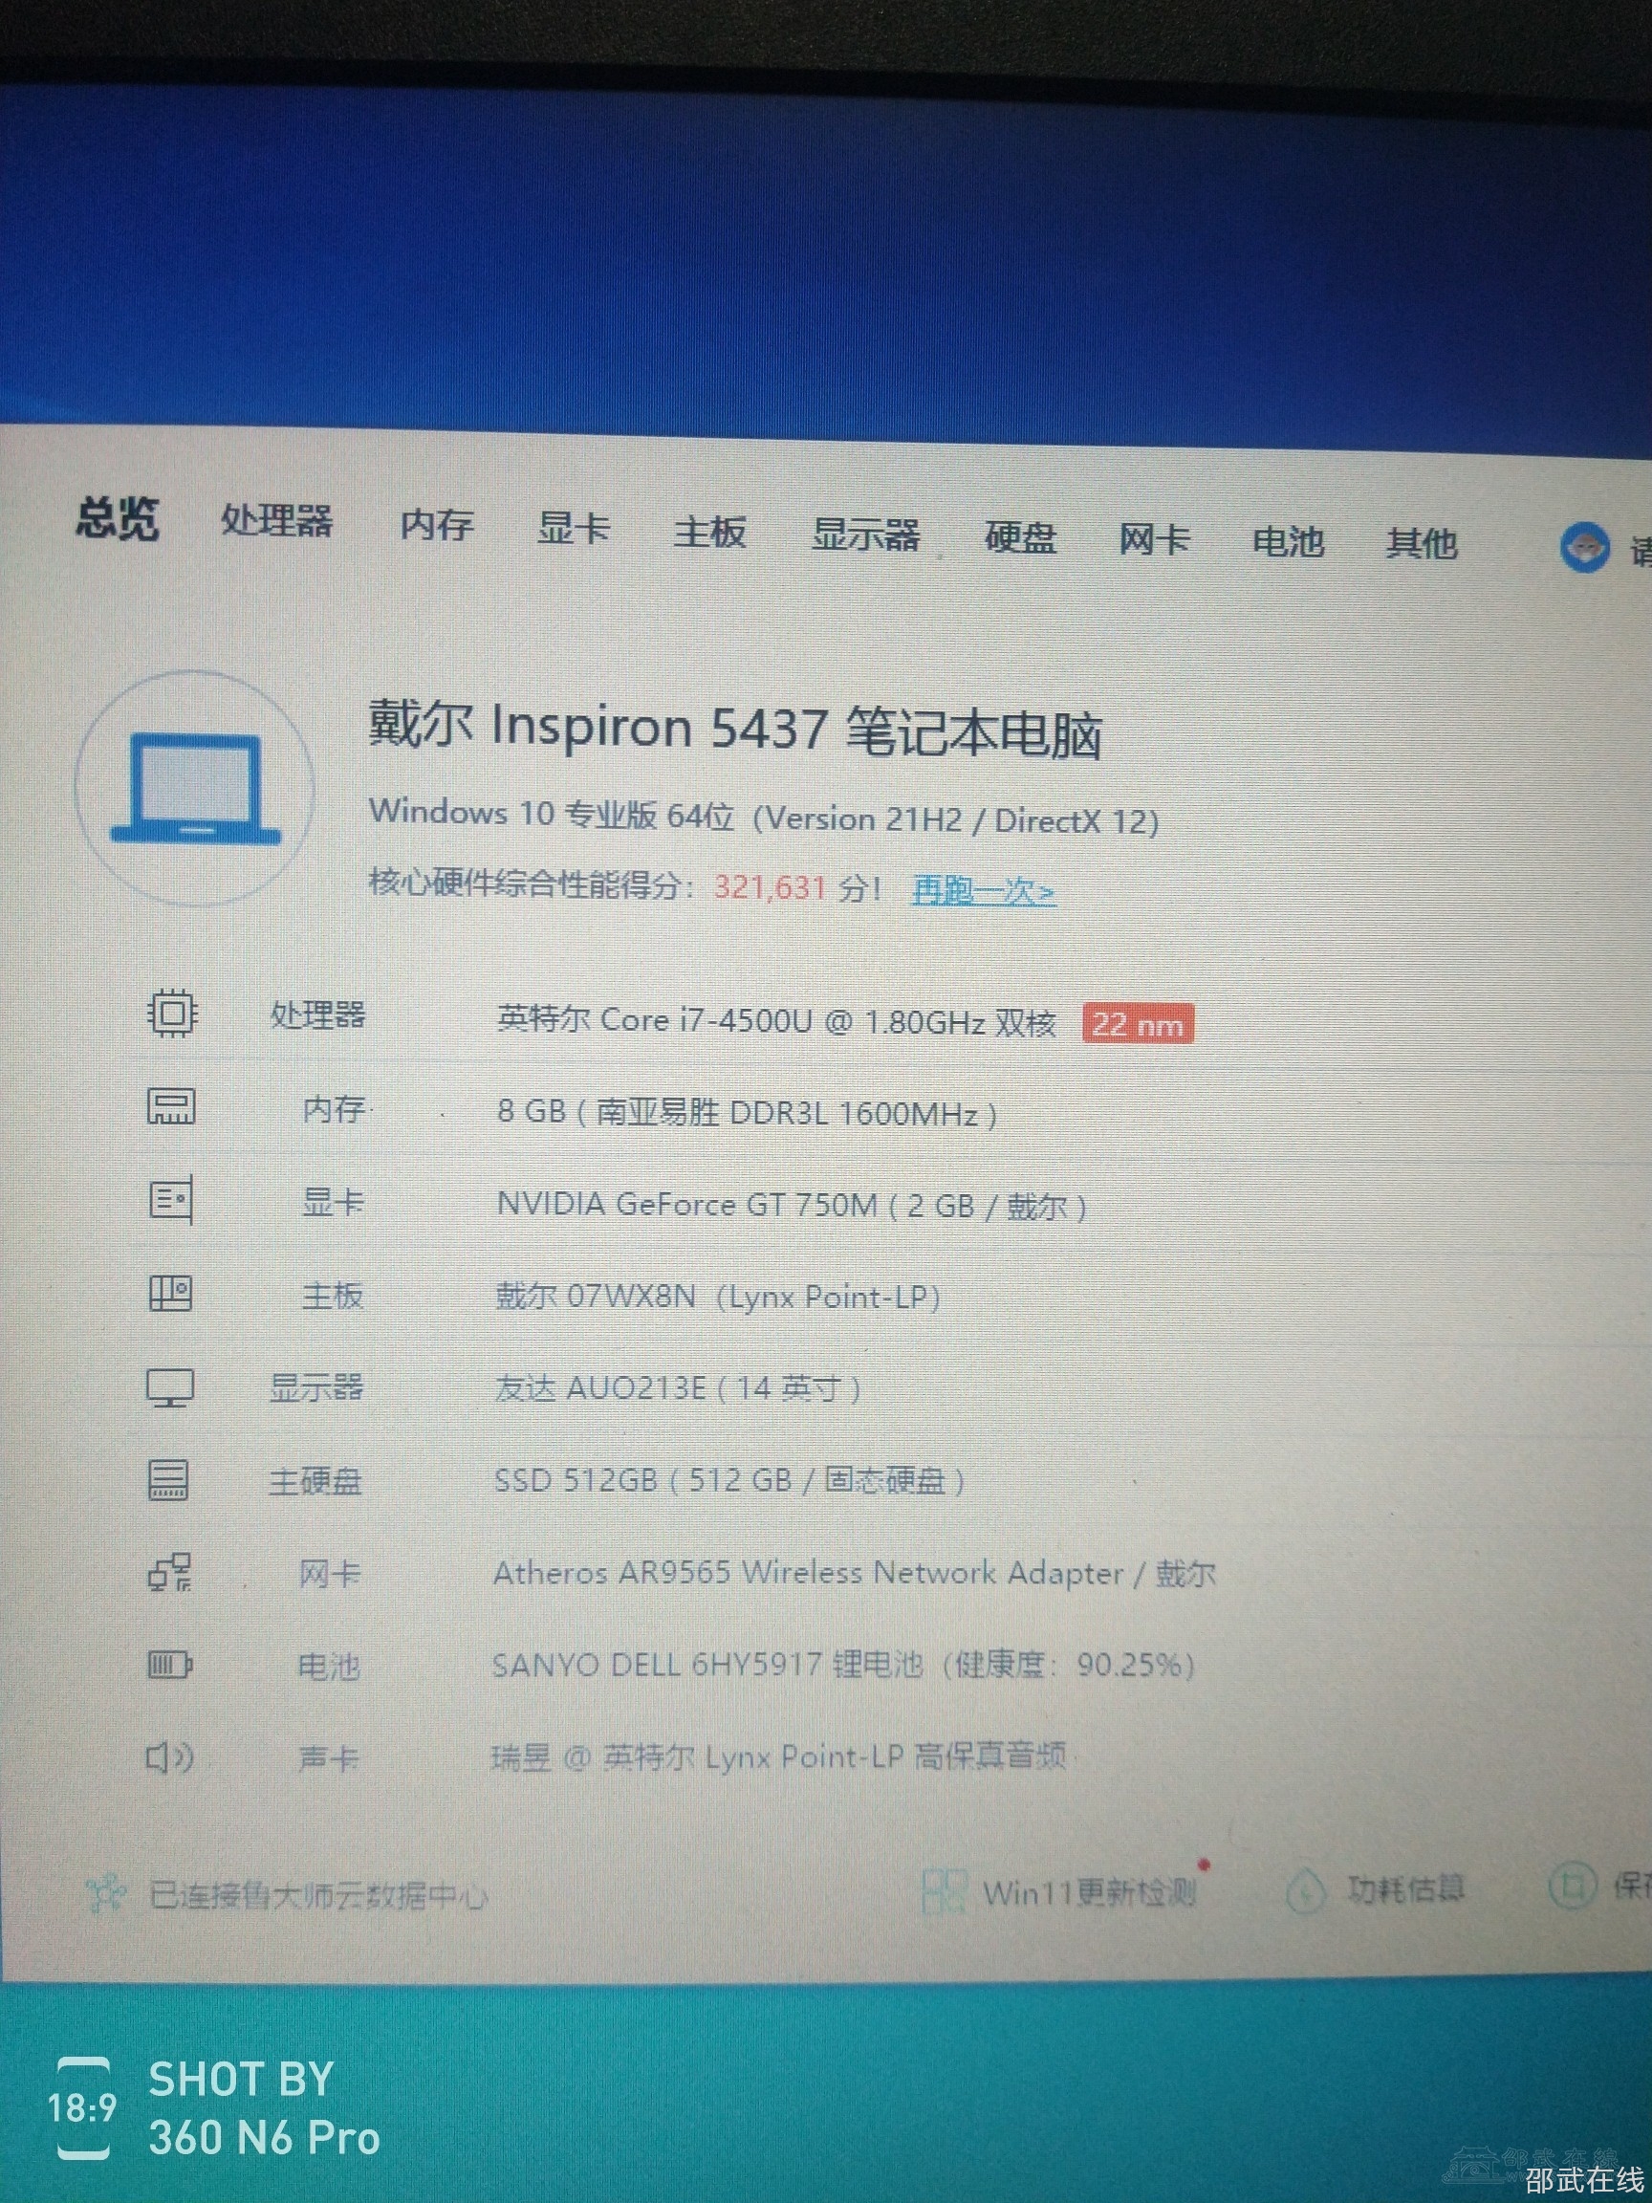Viewport: 1652px width, 2203px height.
Task: Click the 已连接鲁大师云数据中心 status
Action: [316, 1894]
